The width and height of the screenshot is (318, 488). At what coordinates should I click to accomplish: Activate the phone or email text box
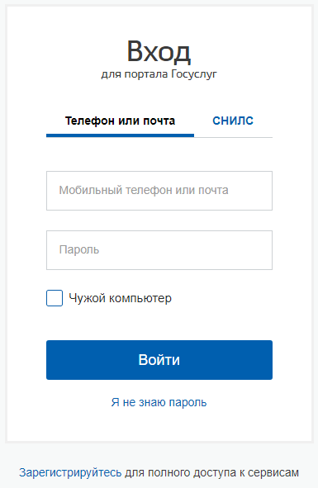point(159,191)
